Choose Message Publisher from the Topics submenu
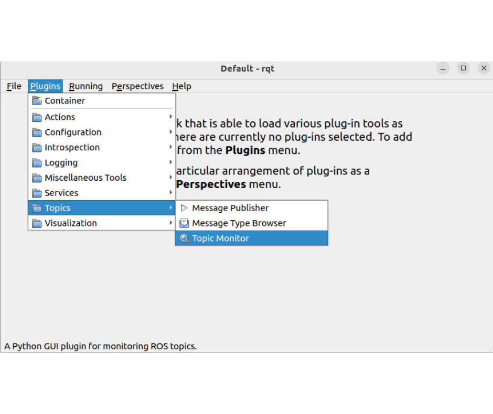Screen dimensions: 493x414 click(x=230, y=208)
